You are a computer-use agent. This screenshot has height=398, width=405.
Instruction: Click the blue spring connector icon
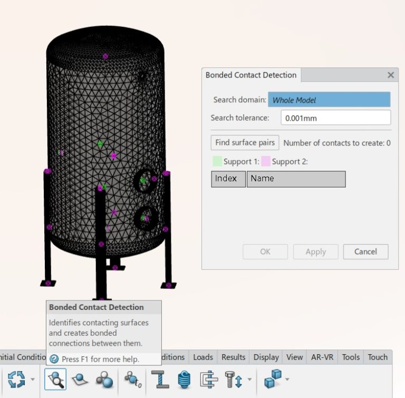184,379
